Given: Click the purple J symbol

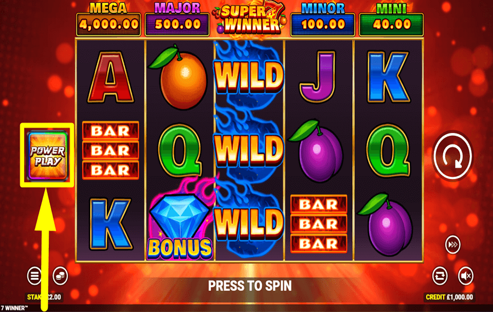Looking at the screenshot, I should point(317,77).
